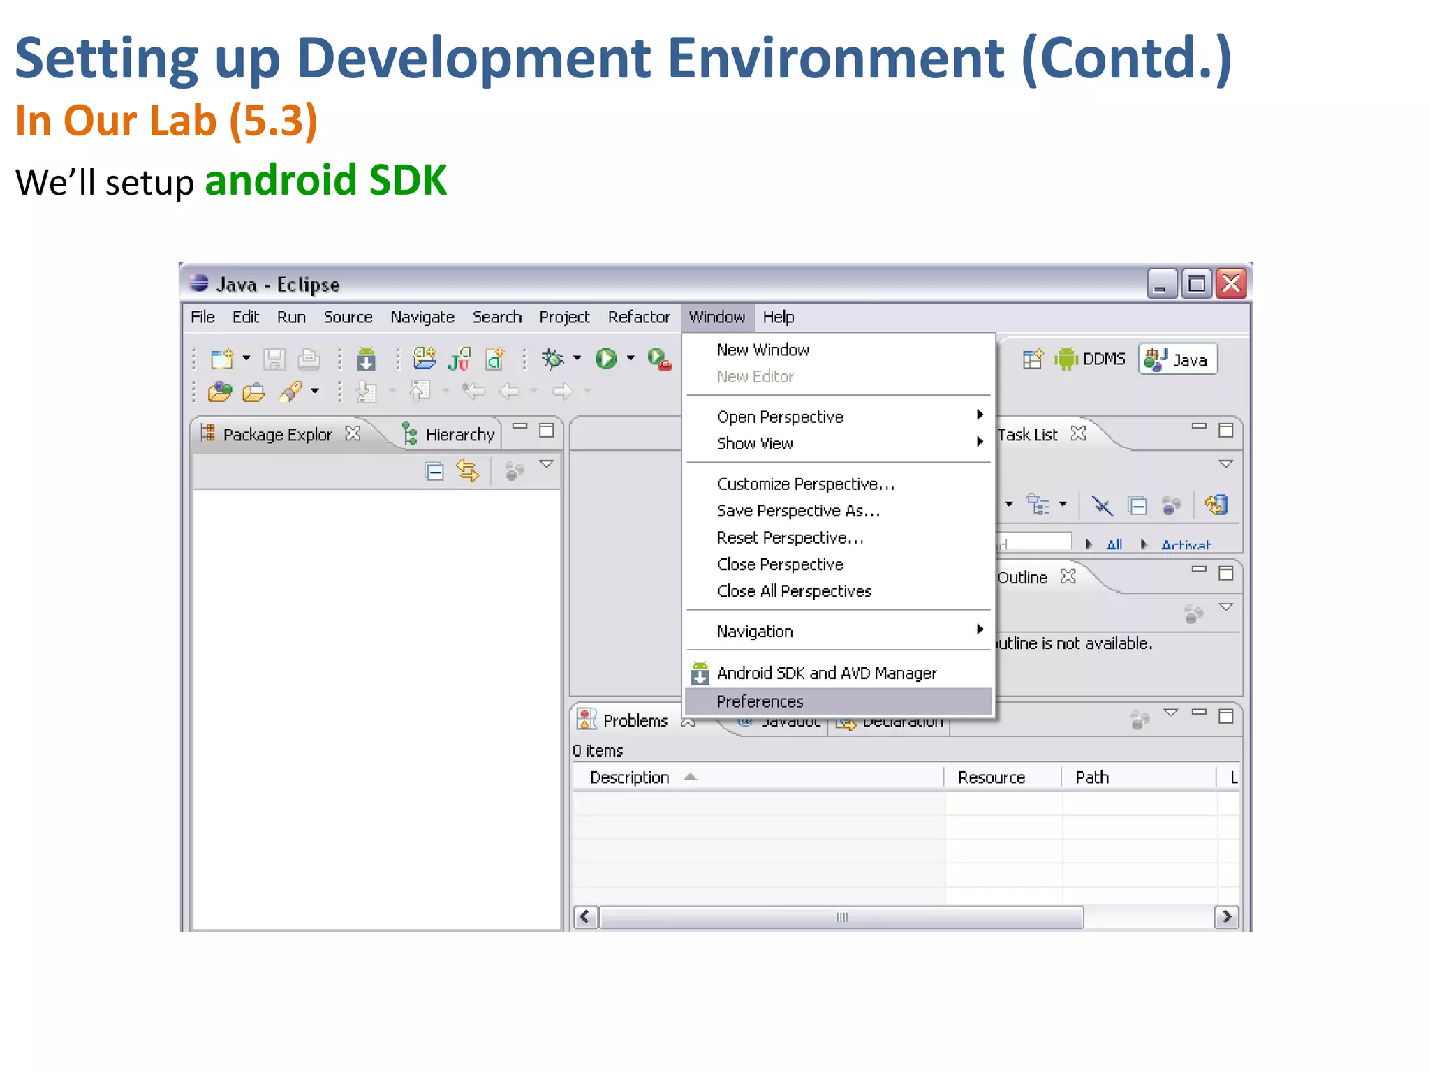Switch to the Java perspective button
Image resolution: width=1430 pixels, height=1072 pixels.
(x=1178, y=359)
